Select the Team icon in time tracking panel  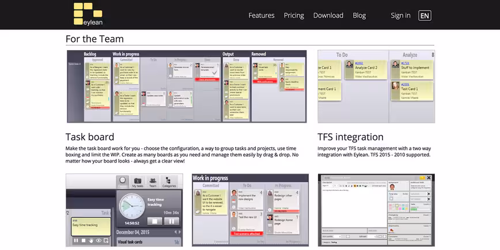(153, 182)
